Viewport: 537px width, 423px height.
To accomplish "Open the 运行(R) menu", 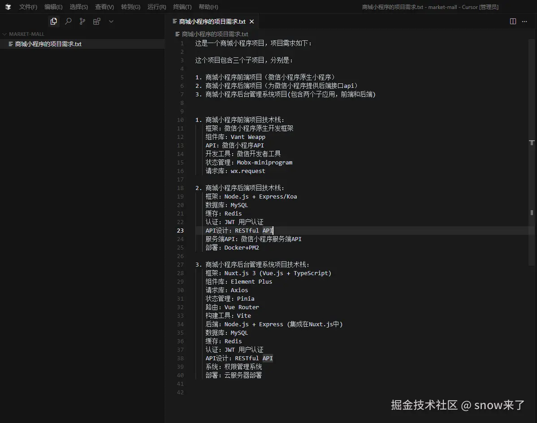I will point(156,7).
